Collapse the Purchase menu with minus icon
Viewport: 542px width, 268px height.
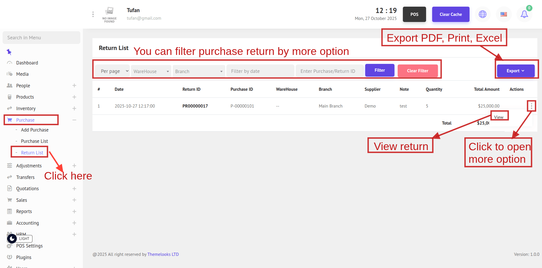click(x=74, y=120)
